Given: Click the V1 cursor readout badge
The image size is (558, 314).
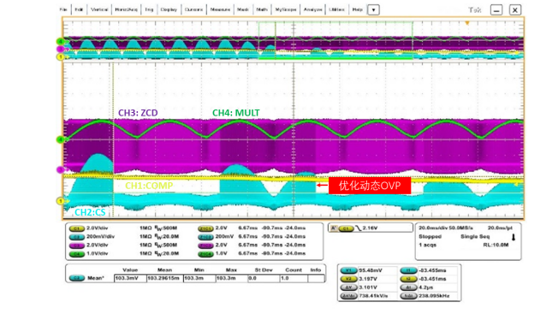Looking at the screenshot, I should pos(349,270).
